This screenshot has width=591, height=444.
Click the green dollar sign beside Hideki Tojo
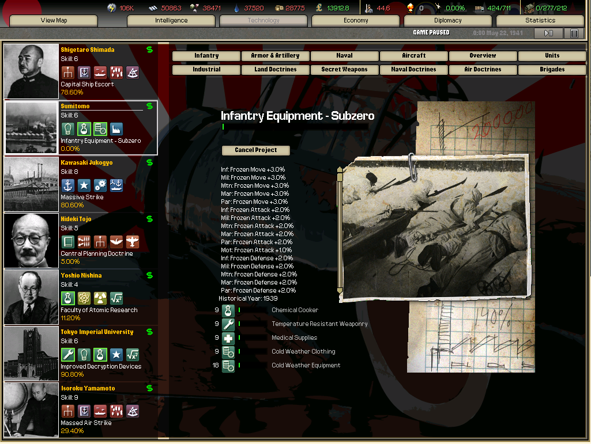[x=149, y=219]
